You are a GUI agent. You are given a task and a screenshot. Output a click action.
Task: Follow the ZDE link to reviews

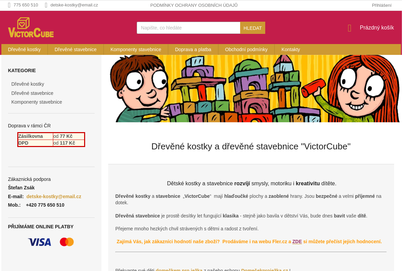(x=297, y=242)
